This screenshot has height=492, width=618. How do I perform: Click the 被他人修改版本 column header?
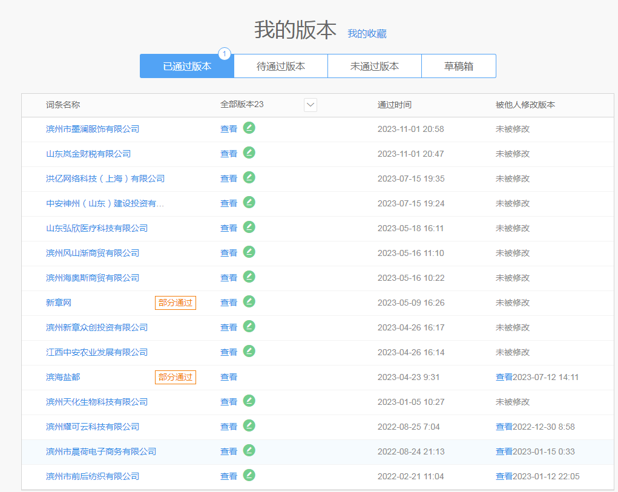pos(525,105)
